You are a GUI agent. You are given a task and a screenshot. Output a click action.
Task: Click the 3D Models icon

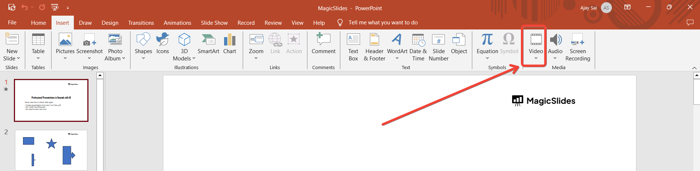point(184,39)
